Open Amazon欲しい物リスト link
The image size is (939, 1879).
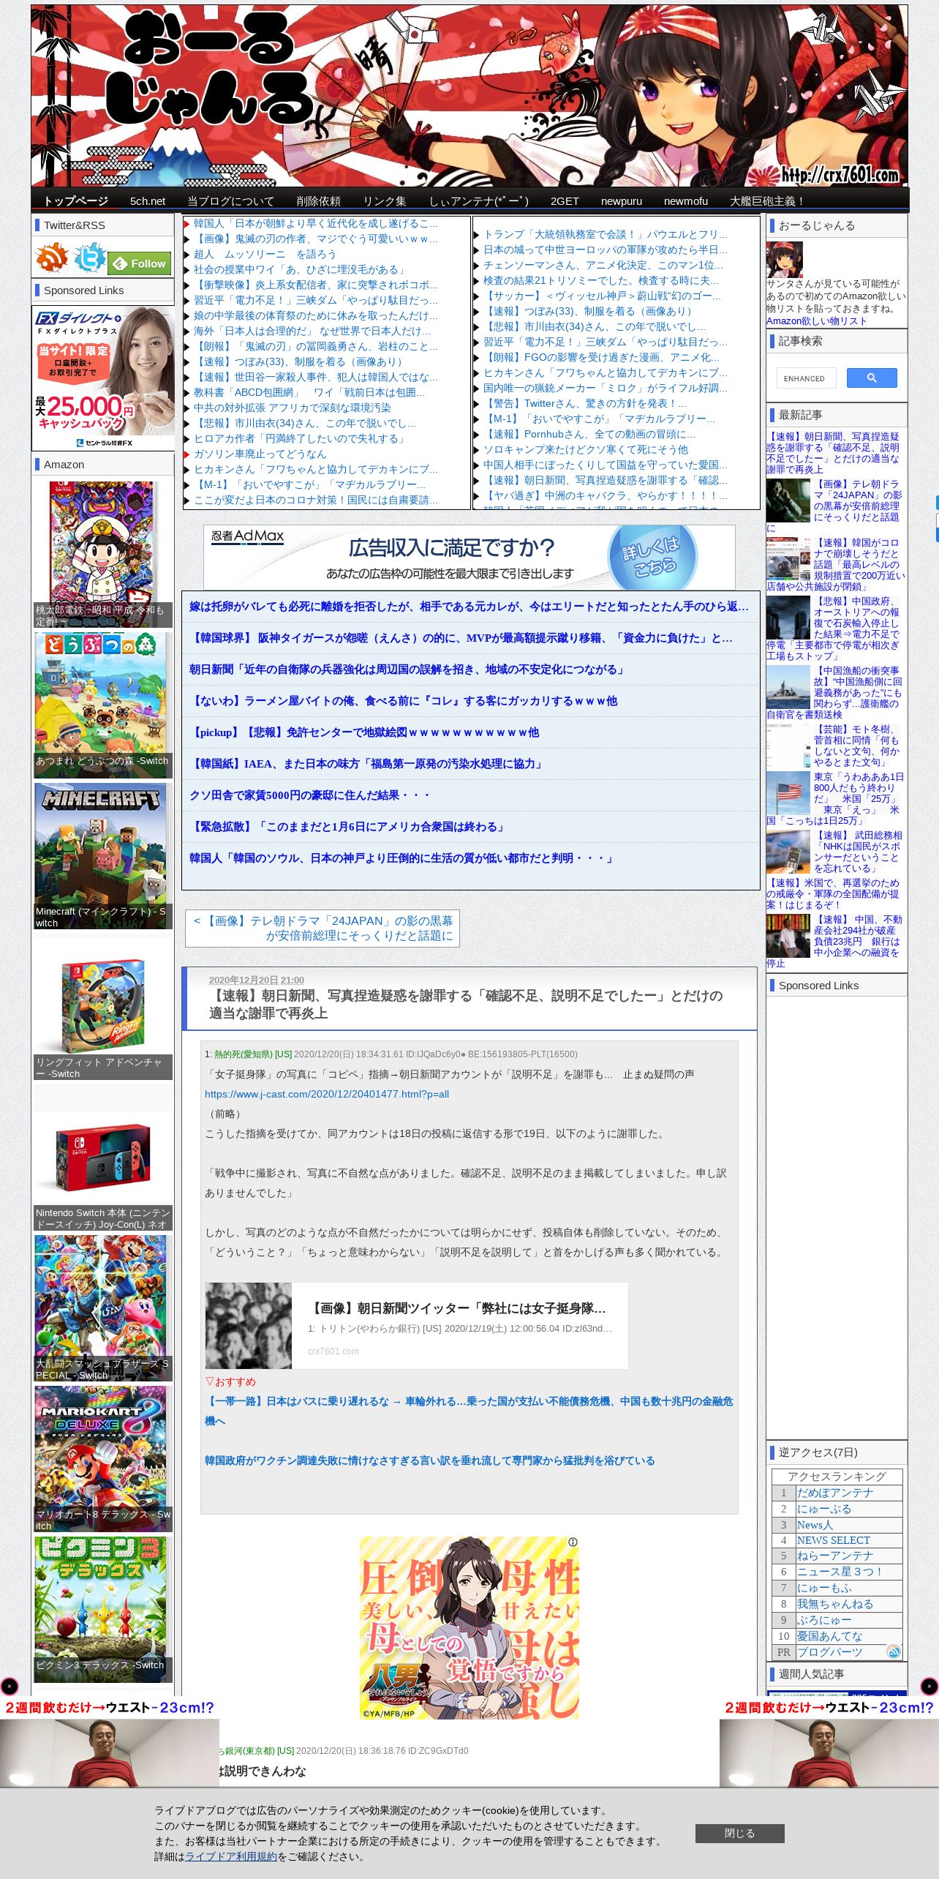(x=817, y=320)
